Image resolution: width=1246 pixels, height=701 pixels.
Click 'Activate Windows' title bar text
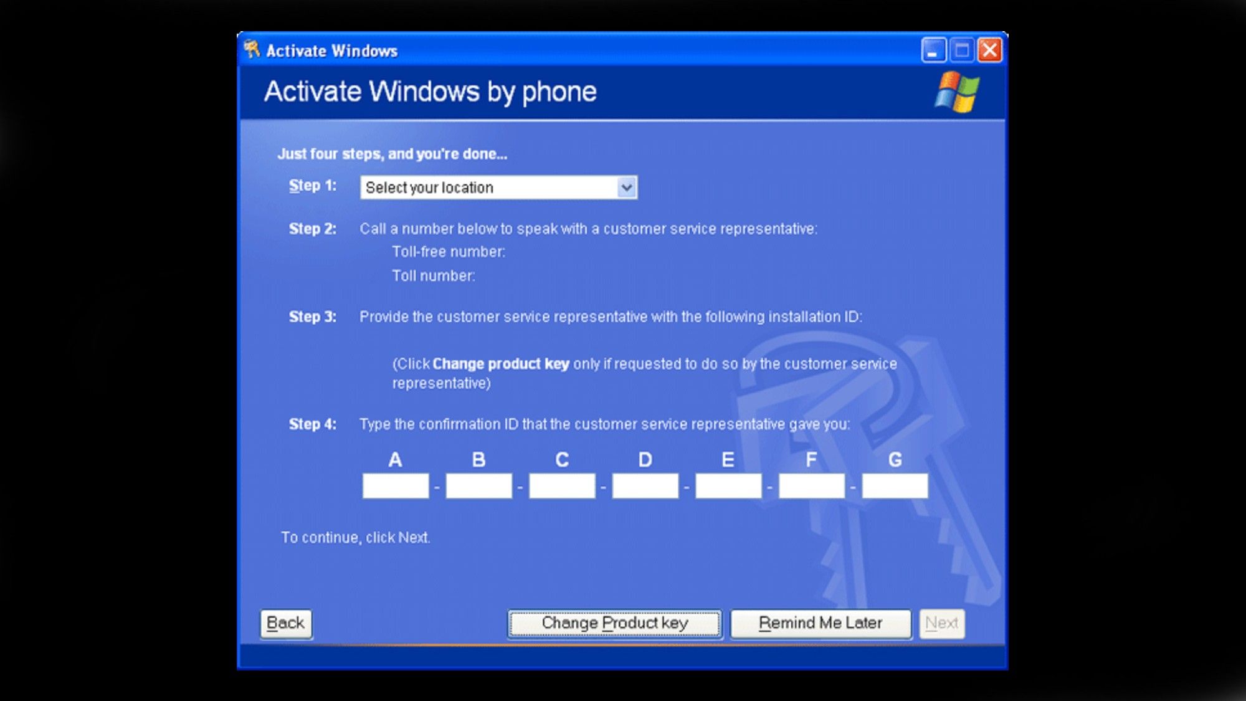point(332,51)
